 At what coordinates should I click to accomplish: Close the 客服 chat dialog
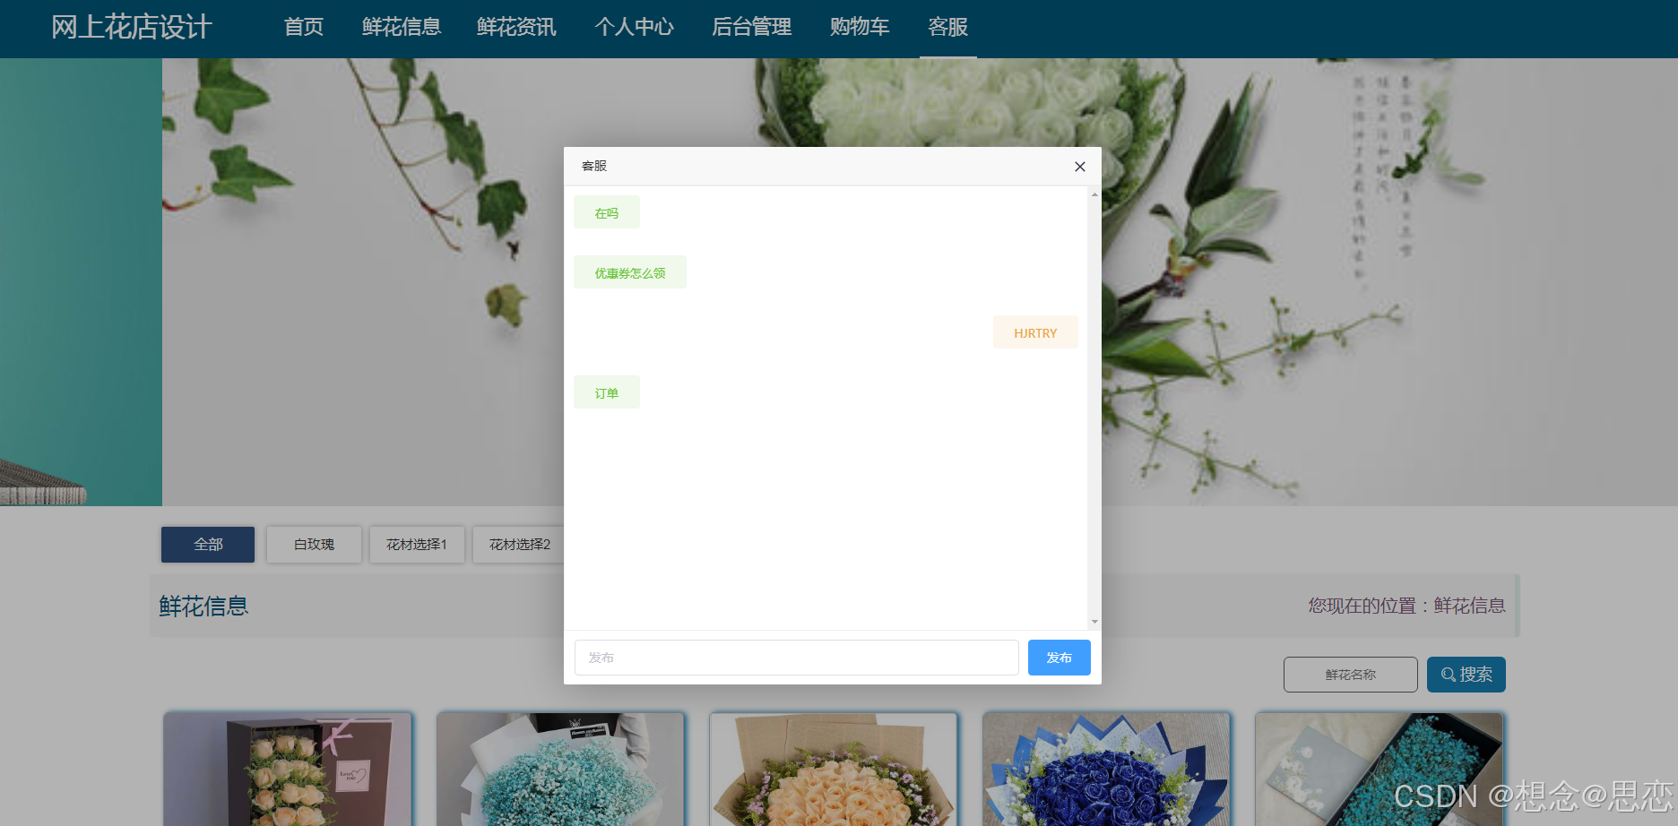click(1079, 167)
